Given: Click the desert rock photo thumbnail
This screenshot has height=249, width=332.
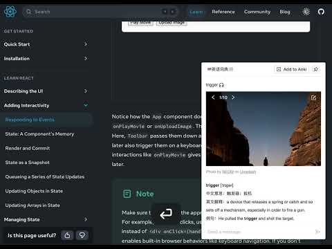Looking at the screenshot, I should click(264, 129).
